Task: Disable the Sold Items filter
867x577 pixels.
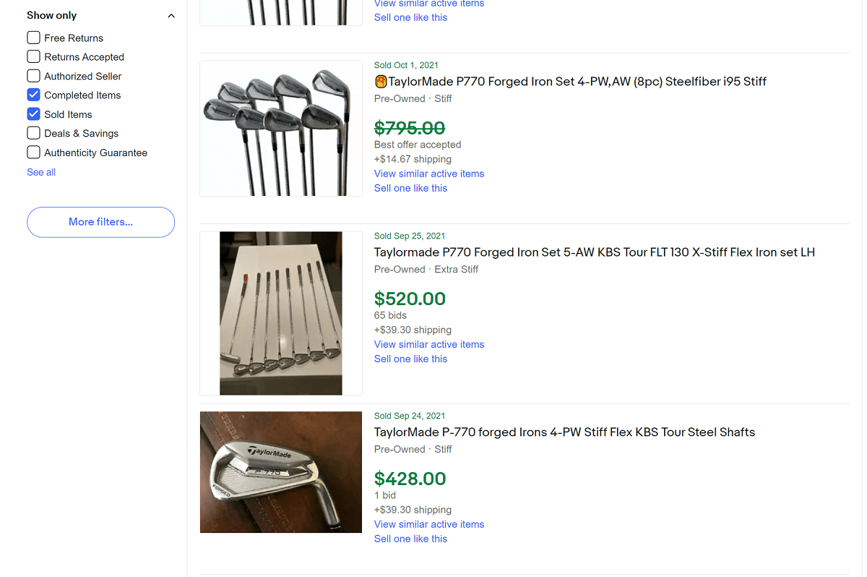Action: pos(33,114)
